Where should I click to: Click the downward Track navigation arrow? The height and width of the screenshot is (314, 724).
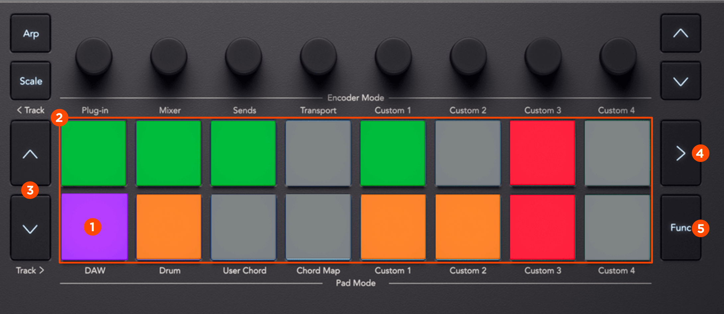pyautogui.click(x=30, y=227)
